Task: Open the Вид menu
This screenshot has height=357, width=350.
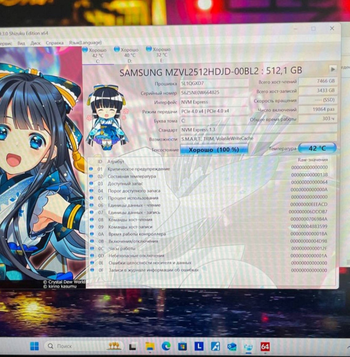Action: pos(21,43)
